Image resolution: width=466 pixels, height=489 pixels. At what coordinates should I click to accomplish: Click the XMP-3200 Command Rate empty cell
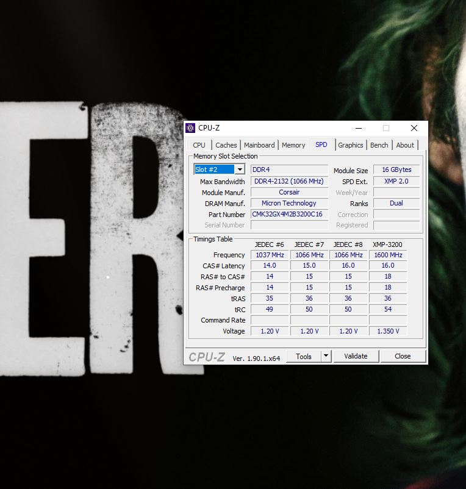[388, 320]
